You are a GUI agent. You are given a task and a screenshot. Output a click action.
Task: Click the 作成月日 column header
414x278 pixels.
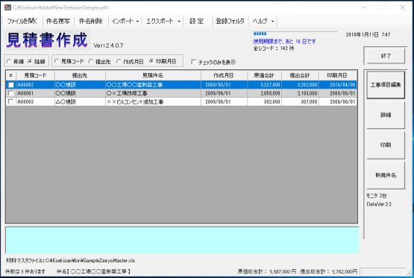pyautogui.click(x=224, y=75)
